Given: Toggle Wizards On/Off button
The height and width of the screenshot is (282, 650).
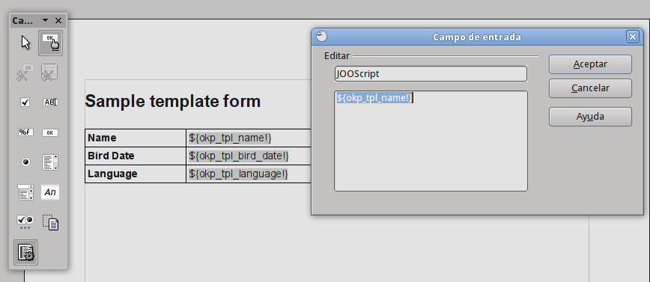Looking at the screenshot, I should point(25,252).
